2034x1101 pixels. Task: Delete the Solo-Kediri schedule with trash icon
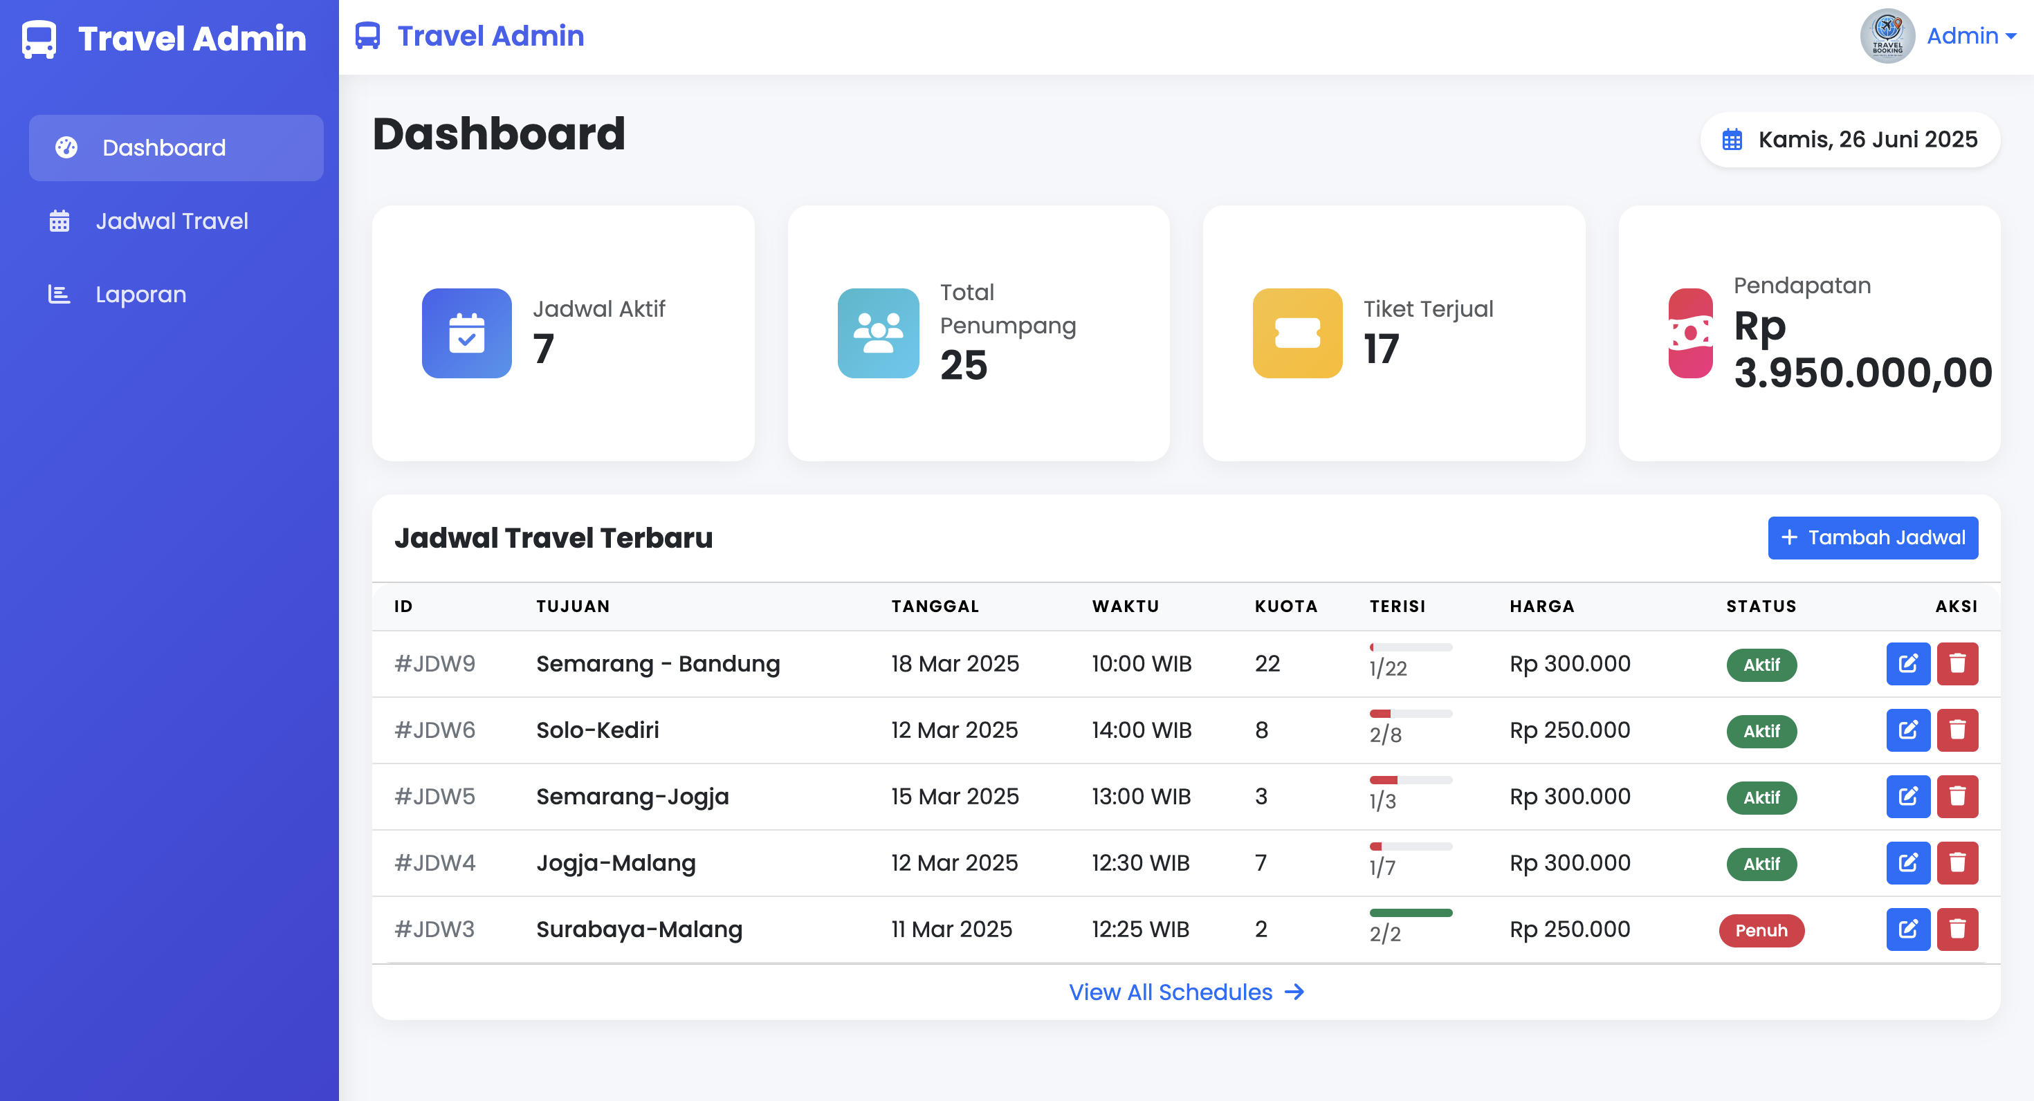[1957, 730]
